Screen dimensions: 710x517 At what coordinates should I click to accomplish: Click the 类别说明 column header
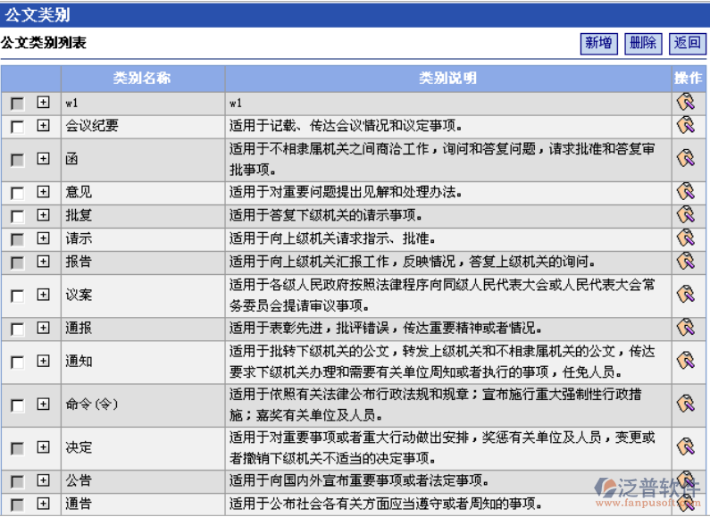(x=447, y=79)
